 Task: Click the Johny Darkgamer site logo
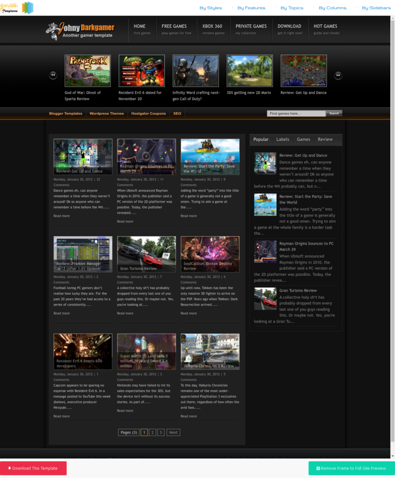pyautogui.click(x=80, y=31)
